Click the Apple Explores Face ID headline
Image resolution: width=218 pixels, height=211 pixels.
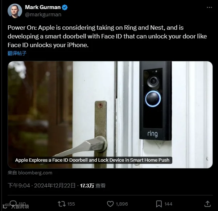(92, 160)
